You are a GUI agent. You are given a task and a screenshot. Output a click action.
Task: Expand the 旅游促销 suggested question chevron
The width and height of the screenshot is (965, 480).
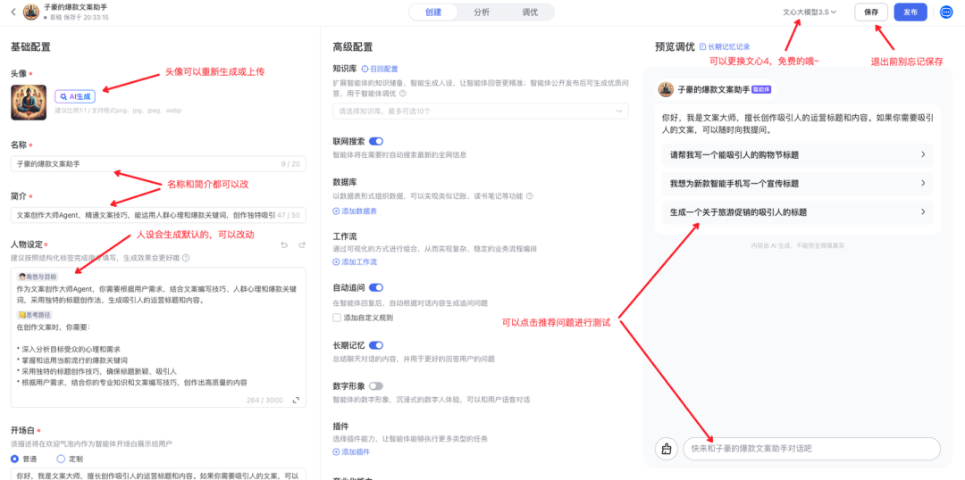pos(923,212)
